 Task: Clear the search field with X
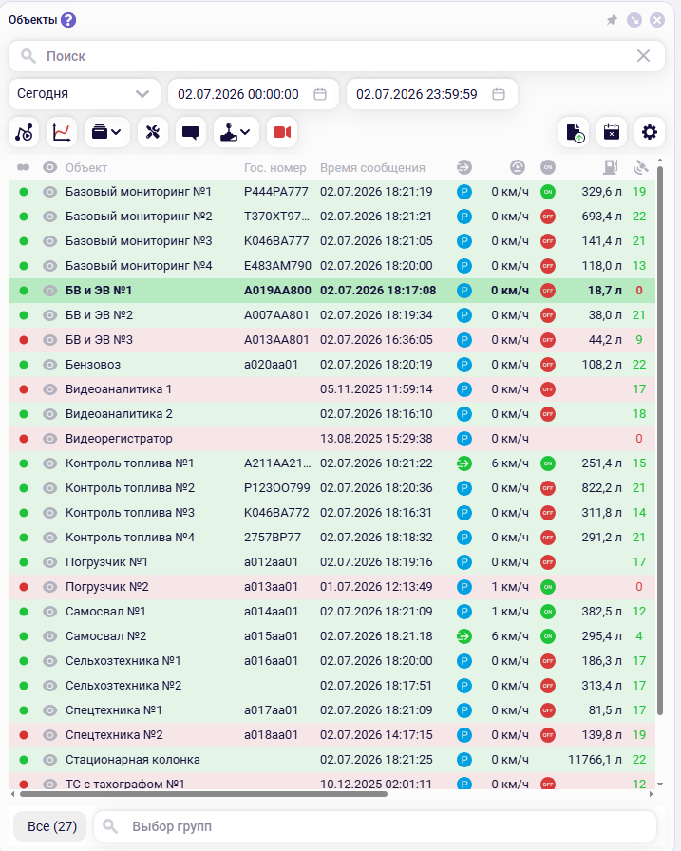[x=644, y=55]
